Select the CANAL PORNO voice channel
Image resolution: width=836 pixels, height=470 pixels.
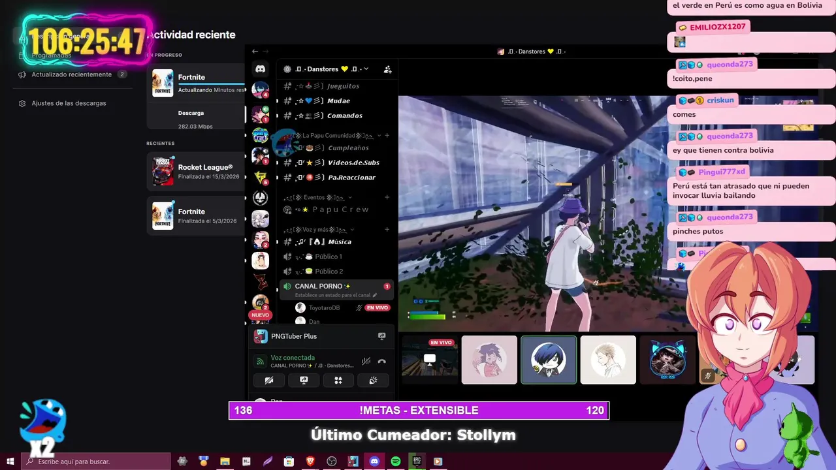(x=336, y=290)
